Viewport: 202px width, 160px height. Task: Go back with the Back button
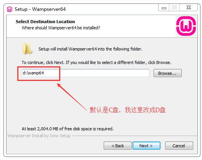click(x=118, y=146)
